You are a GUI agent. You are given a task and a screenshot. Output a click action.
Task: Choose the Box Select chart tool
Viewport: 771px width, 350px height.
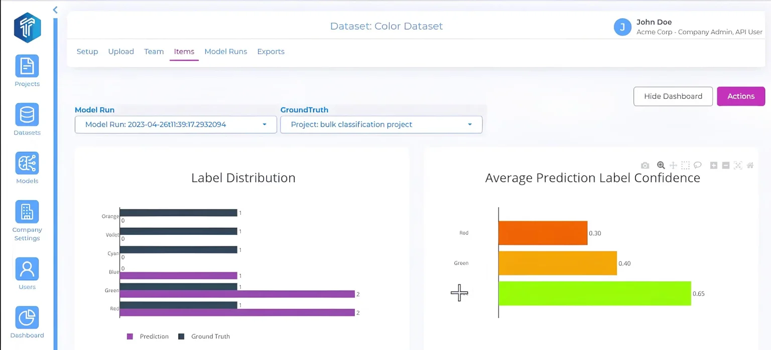685,165
